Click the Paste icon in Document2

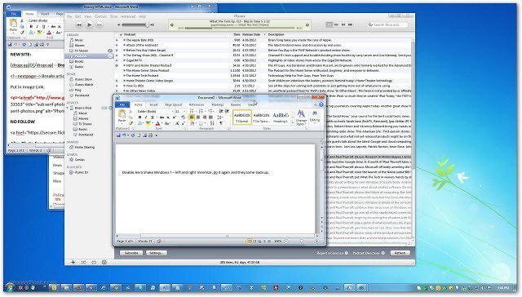[122, 116]
